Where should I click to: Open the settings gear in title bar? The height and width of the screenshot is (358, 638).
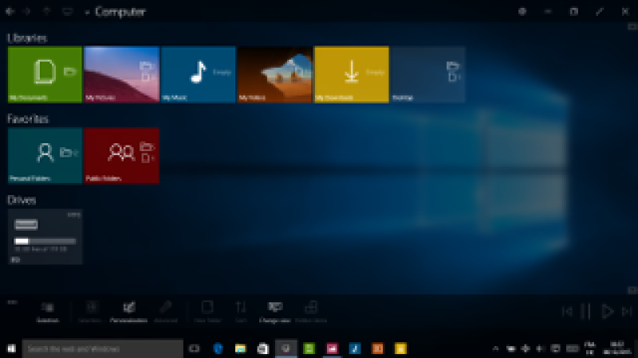[522, 12]
